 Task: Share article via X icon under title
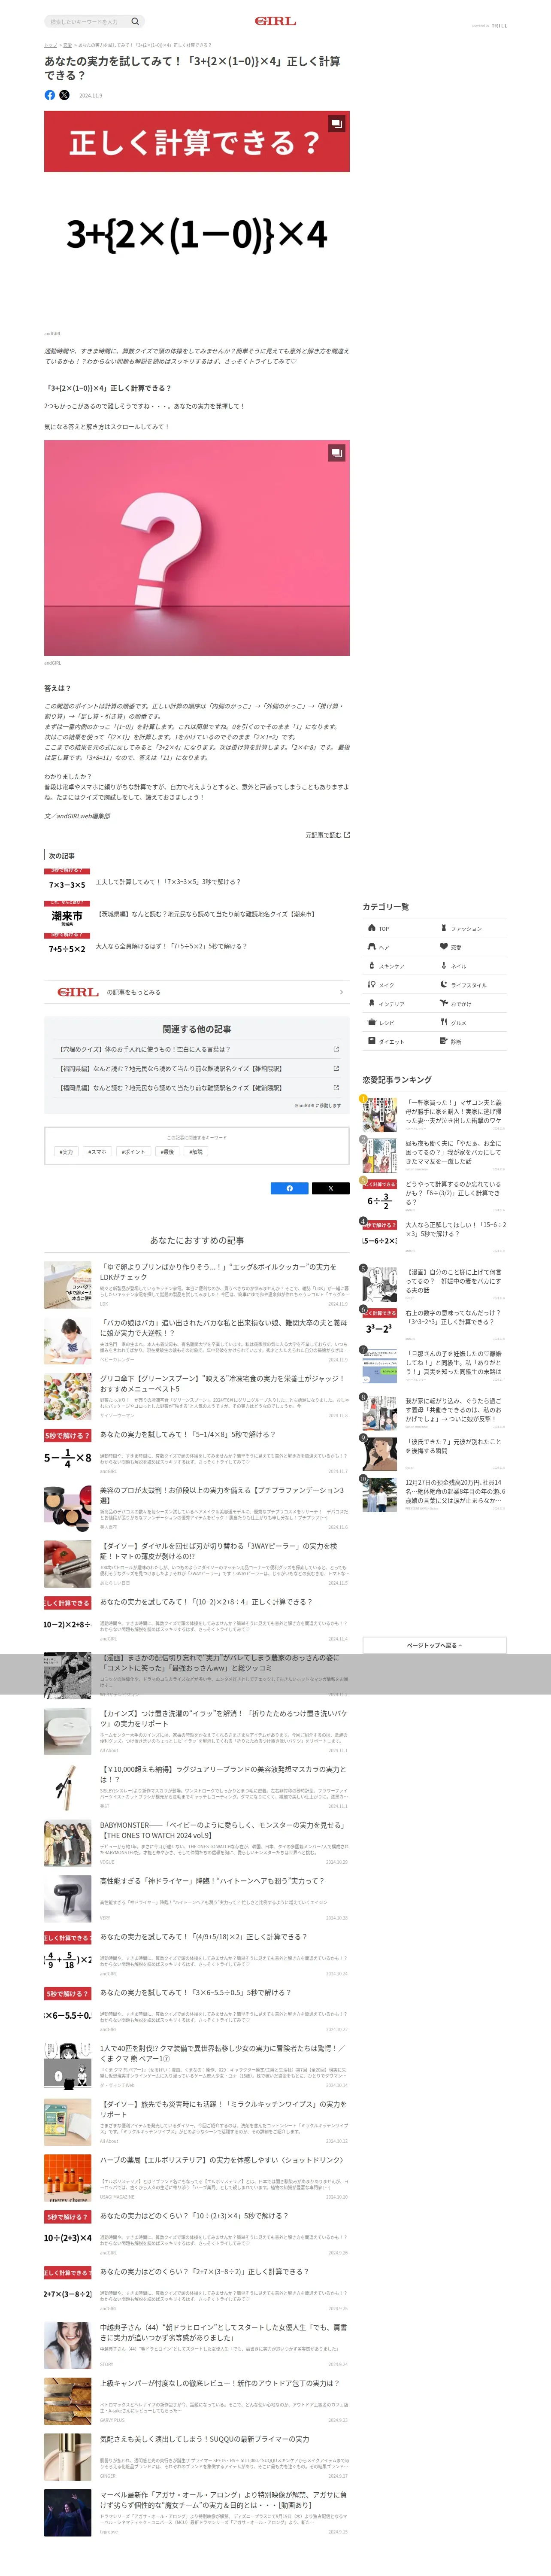pos(64,95)
